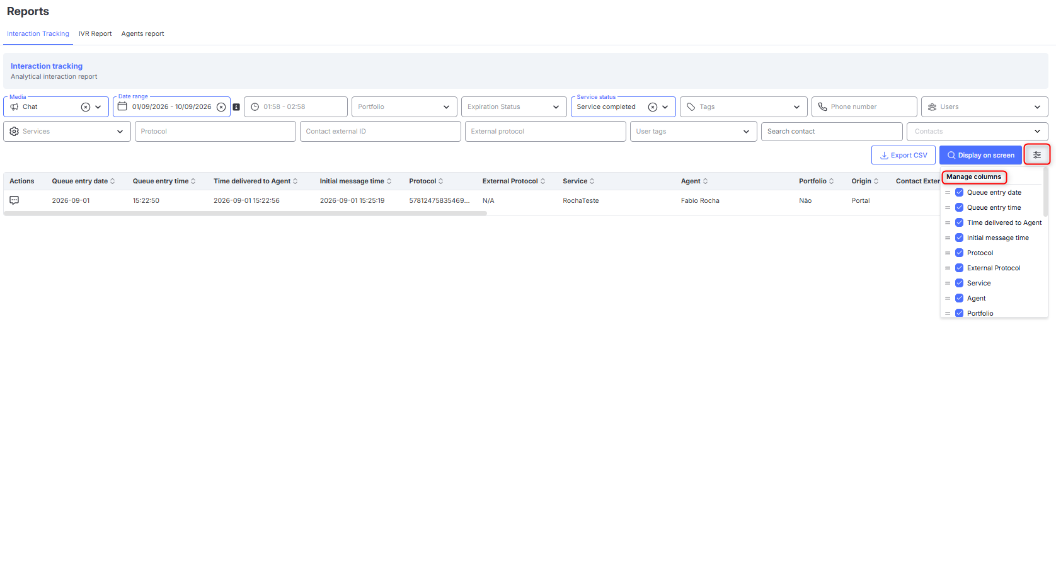The image size is (1056, 586).
Task: Toggle Protocol column checkbox
Action: click(x=959, y=253)
